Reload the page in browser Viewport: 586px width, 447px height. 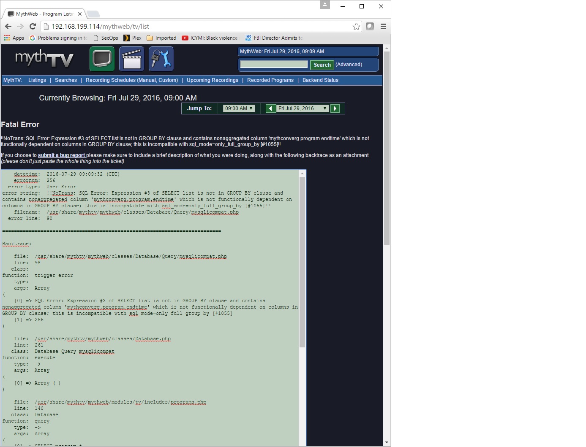(x=33, y=27)
